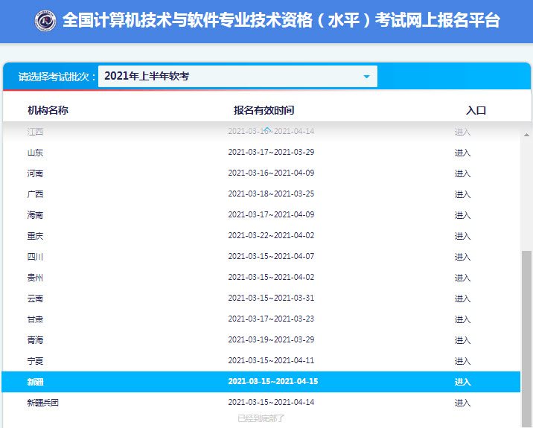Click the 入口 column header

pos(476,110)
